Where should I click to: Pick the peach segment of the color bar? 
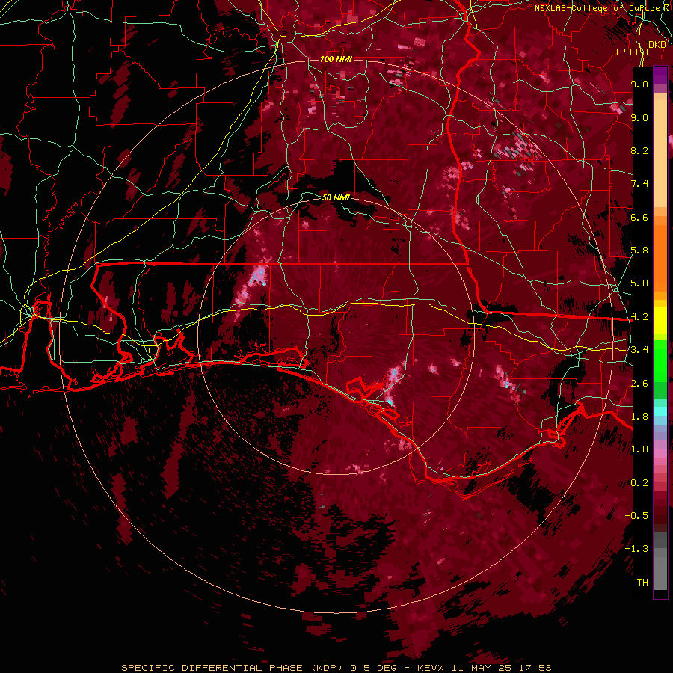(660, 153)
